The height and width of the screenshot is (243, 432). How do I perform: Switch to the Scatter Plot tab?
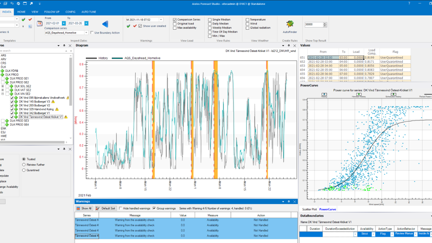(309, 209)
